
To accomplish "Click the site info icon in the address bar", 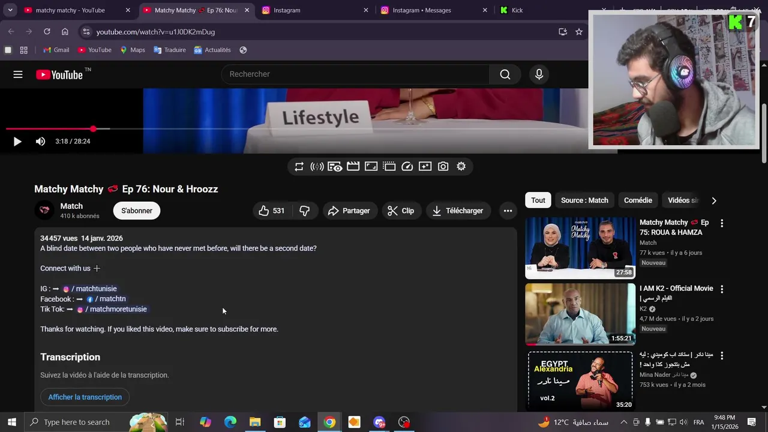I will point(86,32).
